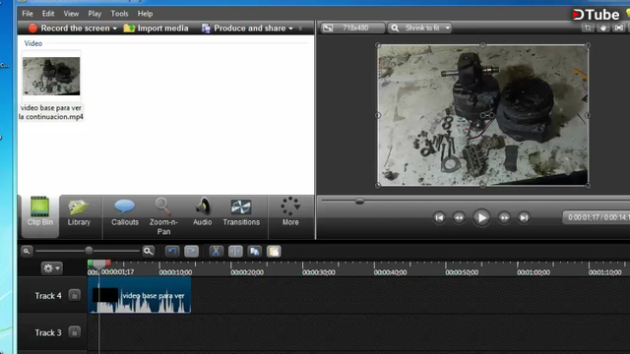Click the 00:01:00;00 mark on timeline ruler
The width and height of the screenshot is (630, 354).
click(x=534, y=272)
